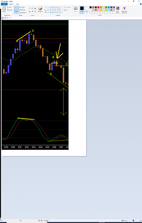The height and width of the screenshot is (223, 142).
Task: Switch to the Home tab
Action: [11, 4]
